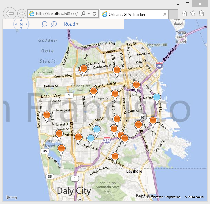Open the browser Home icon
This screenshot has width=210, height=204.
coord(185,13)
